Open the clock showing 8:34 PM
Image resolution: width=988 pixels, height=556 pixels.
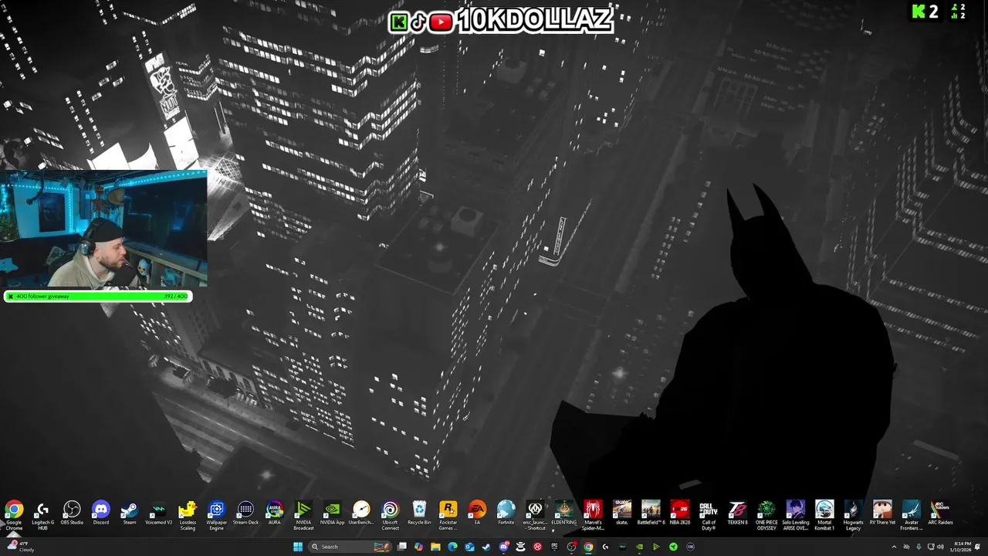click(963, 547)
